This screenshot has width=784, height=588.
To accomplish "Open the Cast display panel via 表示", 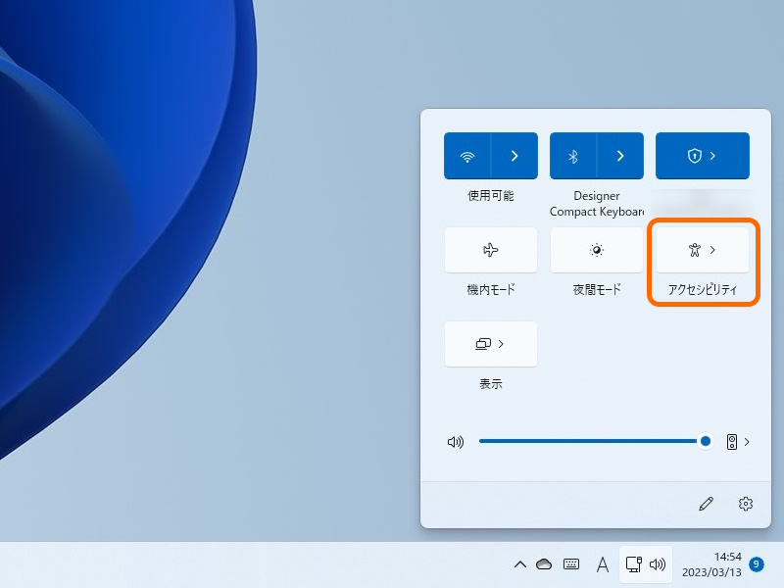I will coord(491,344).
